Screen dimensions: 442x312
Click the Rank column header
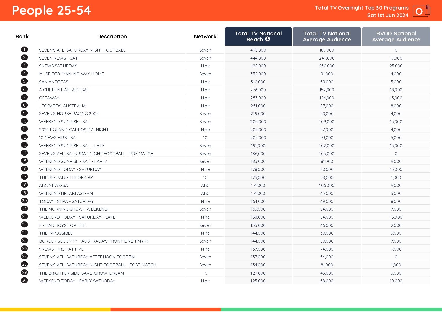point(22,36)
